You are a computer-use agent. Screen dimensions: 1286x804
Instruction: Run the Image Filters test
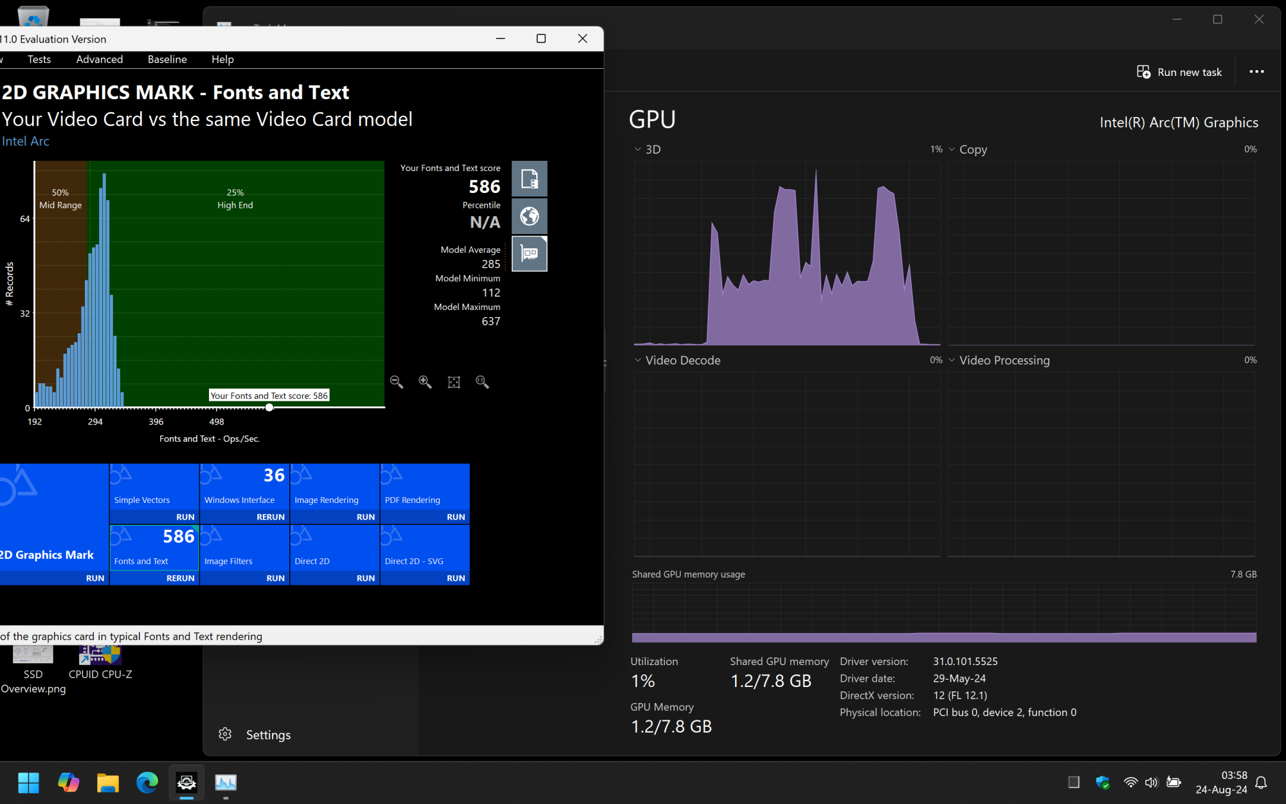click(x=275, y=578)
